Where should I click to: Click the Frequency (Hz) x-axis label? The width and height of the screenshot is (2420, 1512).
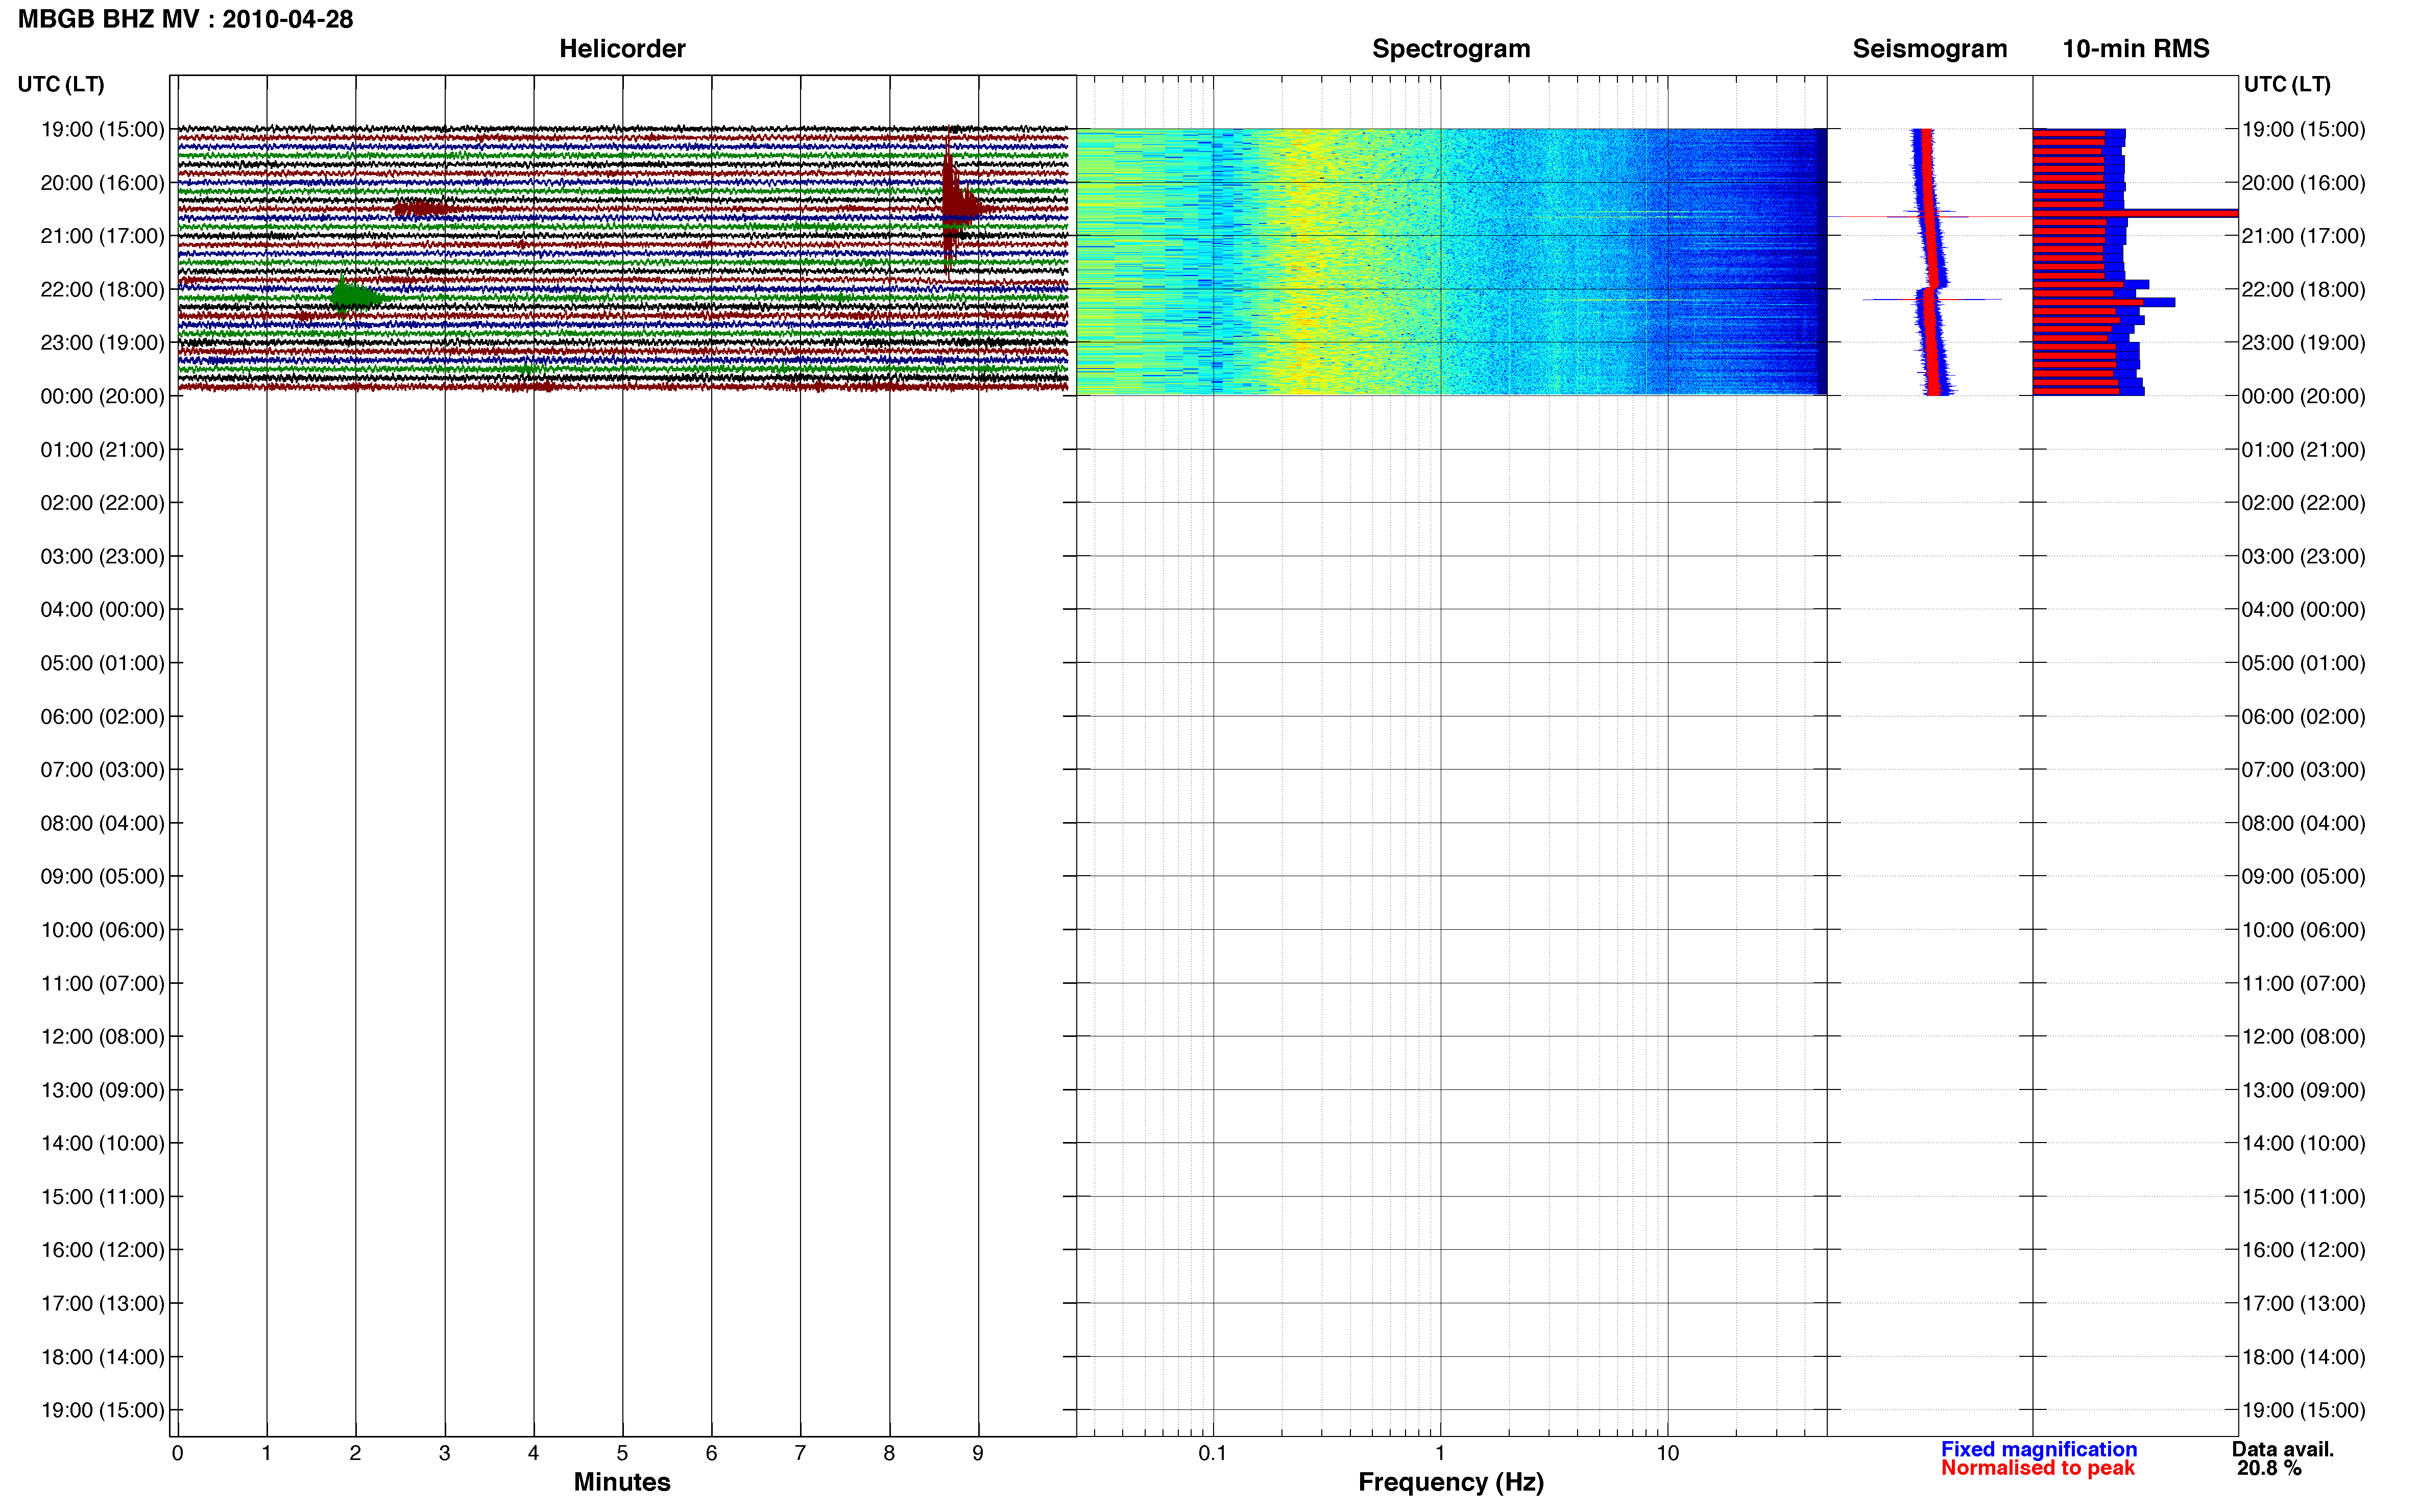(x=1450, y=1482)
